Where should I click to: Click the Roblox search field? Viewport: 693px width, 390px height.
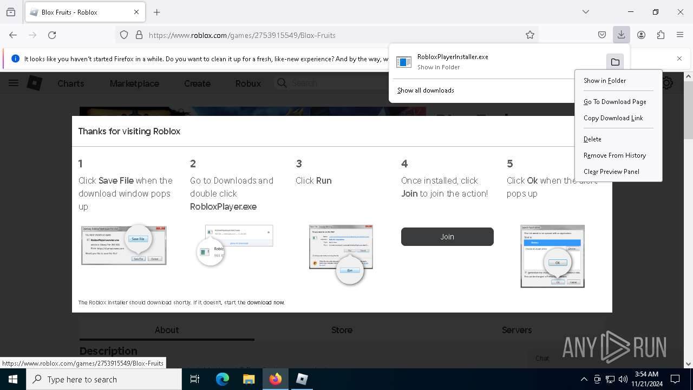331,83
